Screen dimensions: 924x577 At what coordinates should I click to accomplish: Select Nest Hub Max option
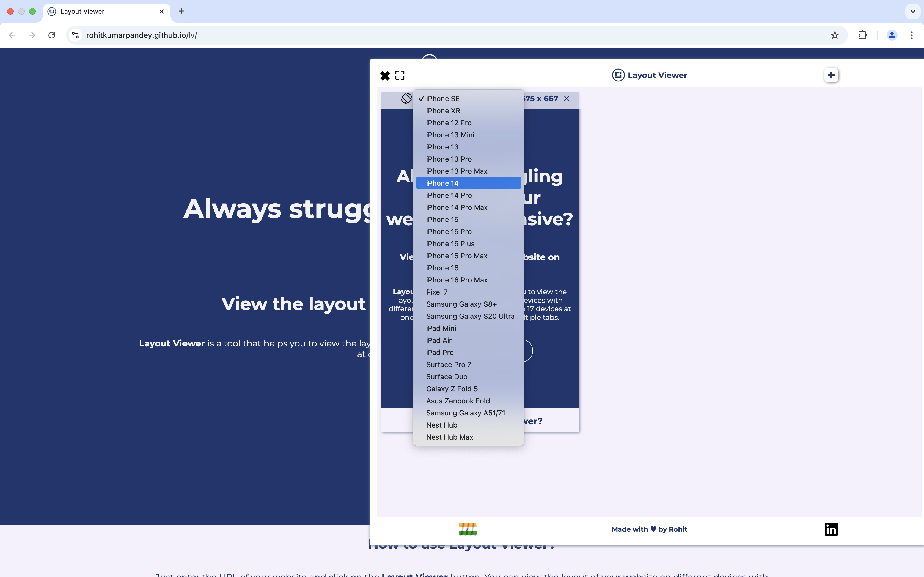469,437
